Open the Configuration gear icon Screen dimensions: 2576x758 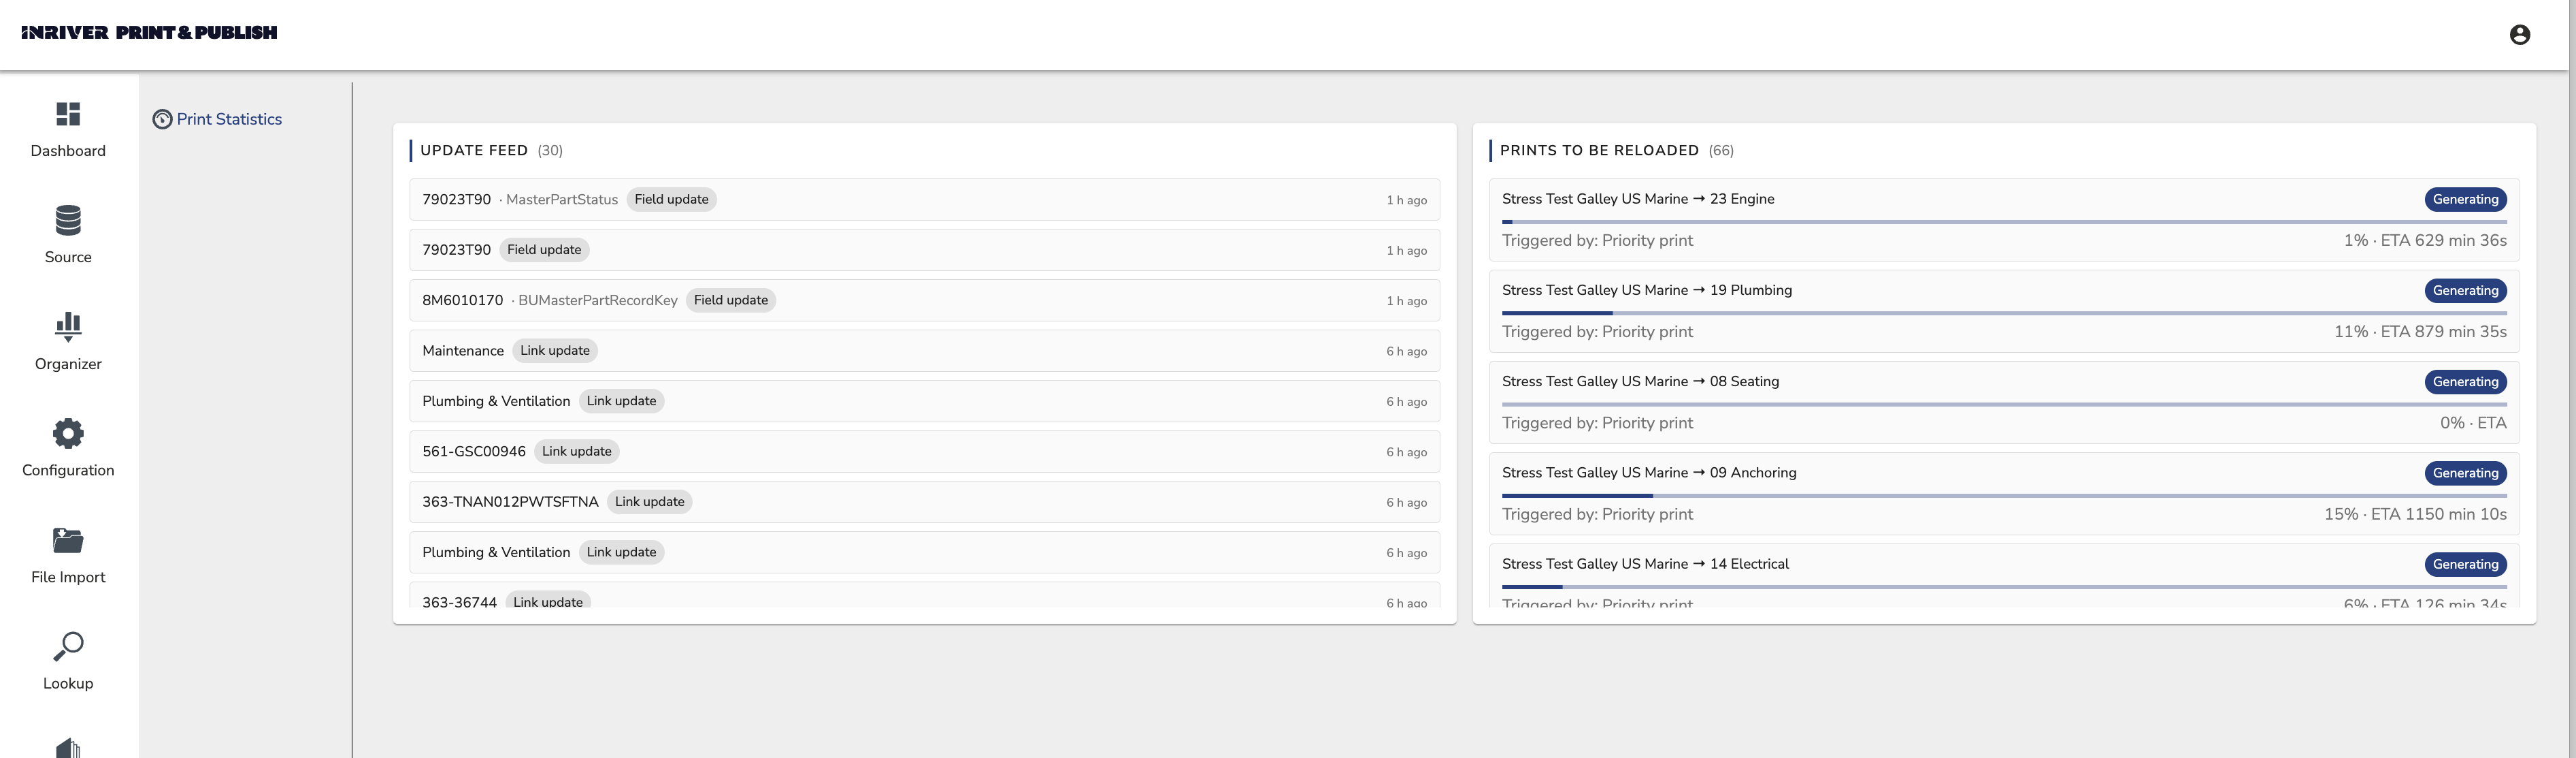click(68, 434)
